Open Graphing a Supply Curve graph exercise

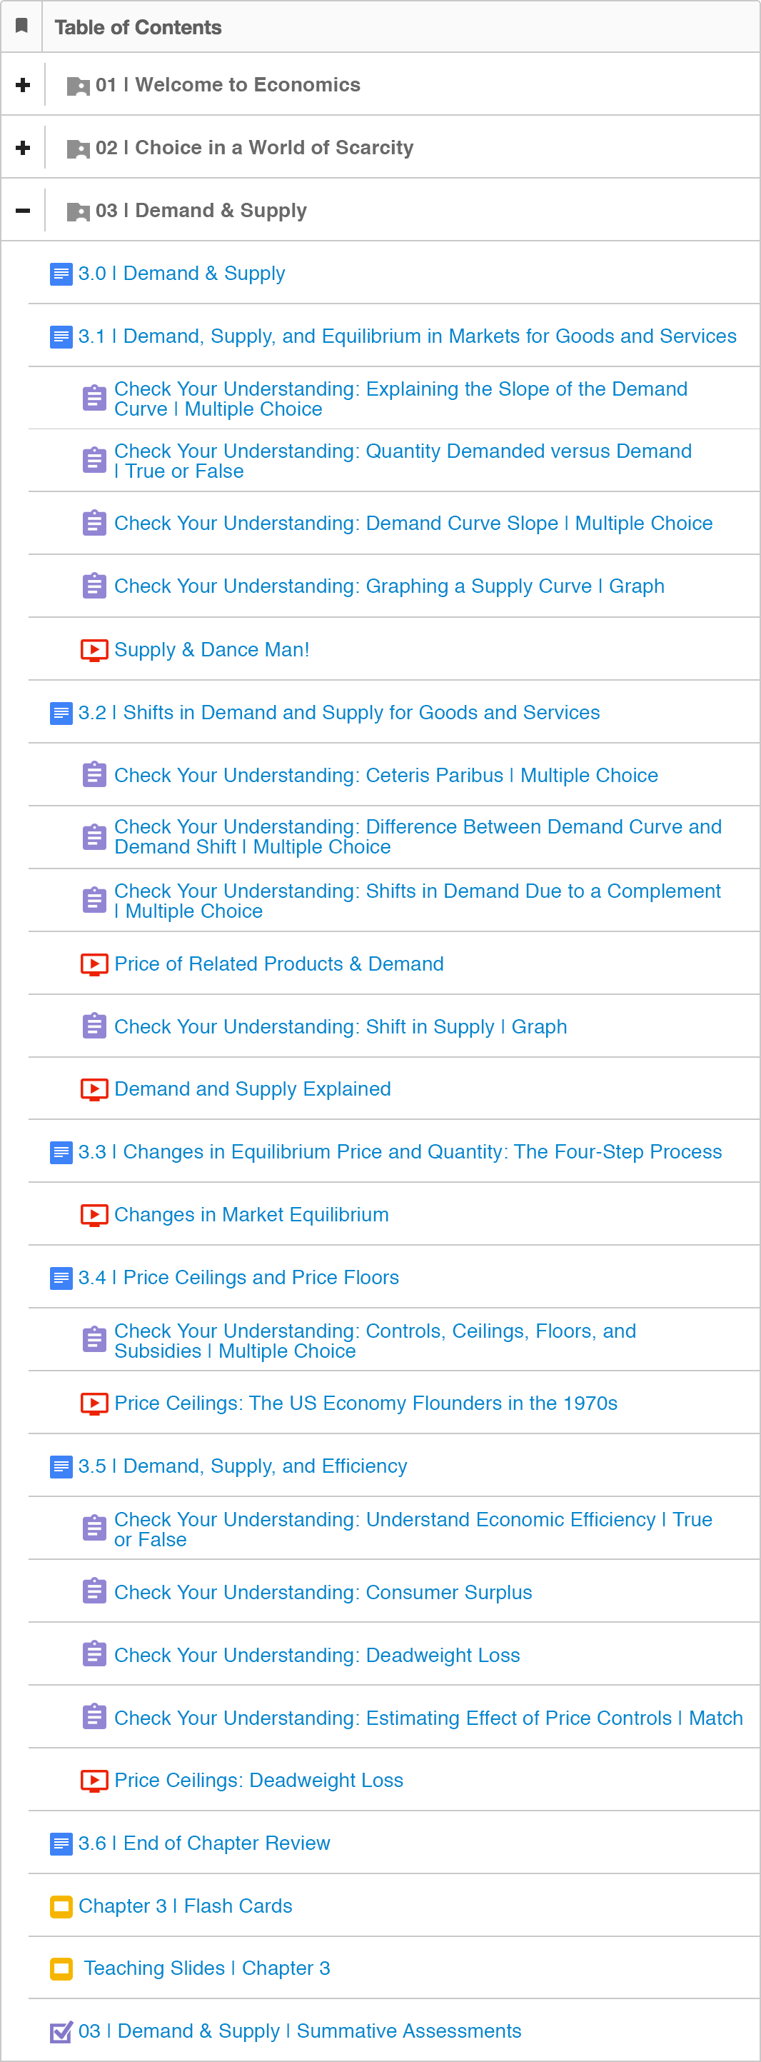pyautogui.click(x=389, y=586)
